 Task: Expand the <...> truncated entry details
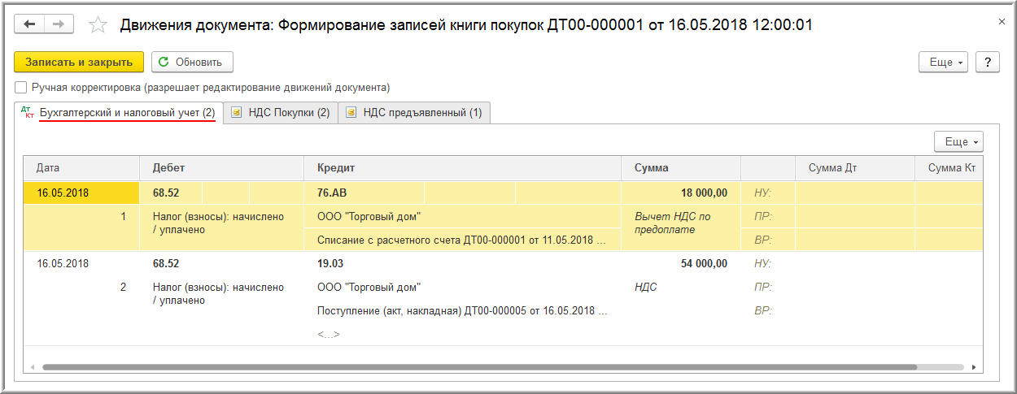[x=328, y=334]
